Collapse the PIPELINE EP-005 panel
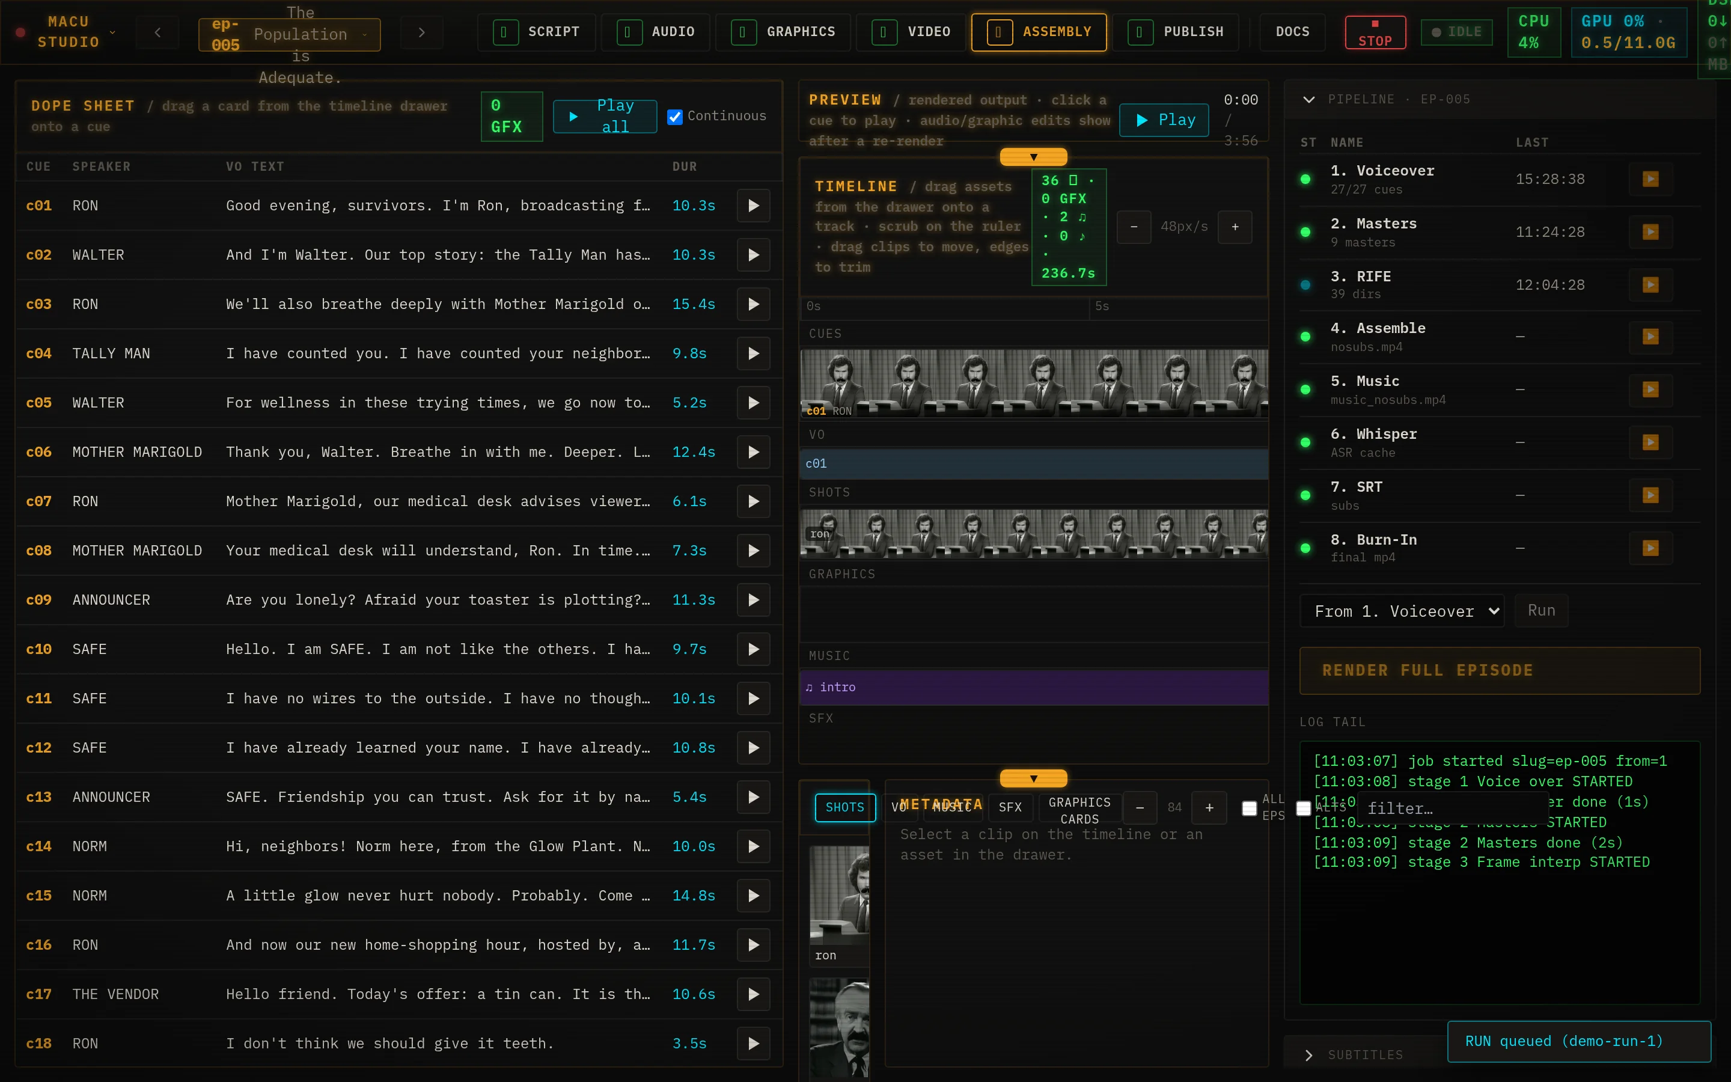This screenshot has height=1082, width=1731. click(1308, 99)
